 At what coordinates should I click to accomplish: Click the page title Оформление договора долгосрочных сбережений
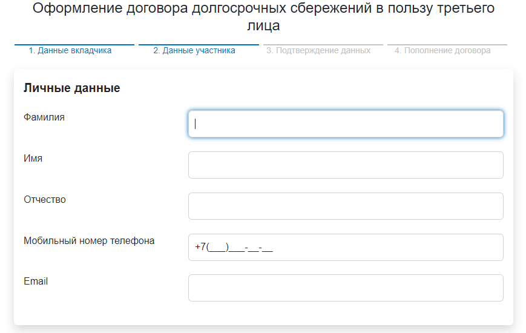point(264,16)
